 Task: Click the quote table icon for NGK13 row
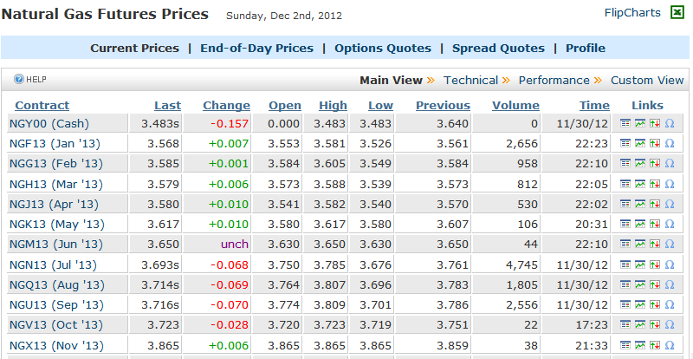(625, 225)
